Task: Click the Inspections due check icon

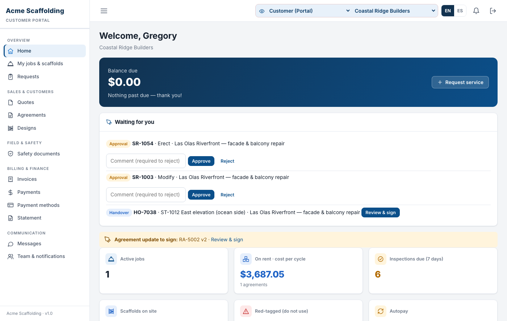Action: coord(381,259)
